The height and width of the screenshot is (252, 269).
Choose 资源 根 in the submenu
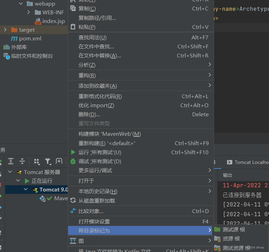point(241,239)
